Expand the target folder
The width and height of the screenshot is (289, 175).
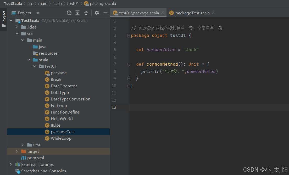click(17, 151)
